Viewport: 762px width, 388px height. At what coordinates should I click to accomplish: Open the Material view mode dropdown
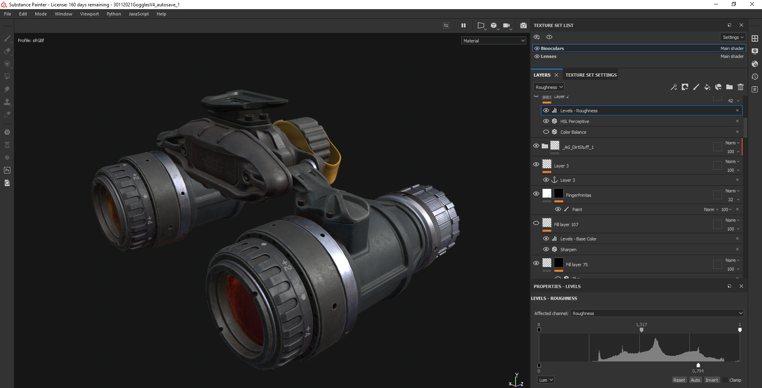coord(494,40)
